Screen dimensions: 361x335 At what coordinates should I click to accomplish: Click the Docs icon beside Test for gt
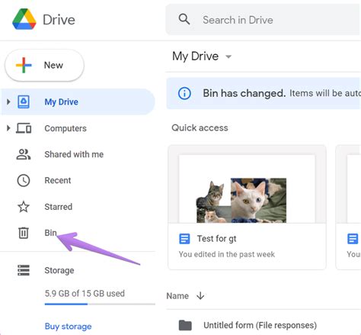pyautogui.click(x=184, y=239)
